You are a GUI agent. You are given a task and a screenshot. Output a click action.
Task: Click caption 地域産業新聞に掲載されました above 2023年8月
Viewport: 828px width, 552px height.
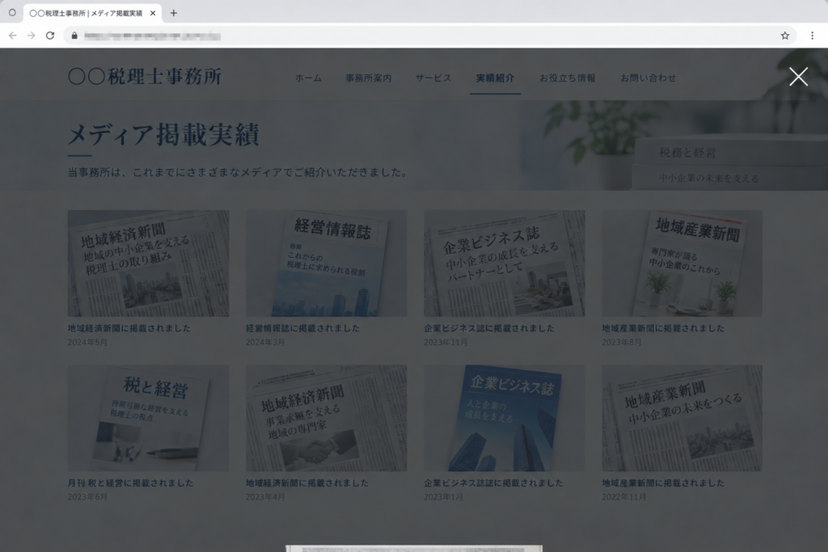click(x=663, y=328)
